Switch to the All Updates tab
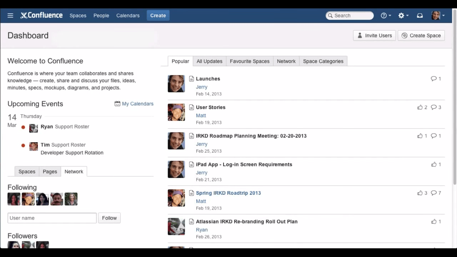457x257 pixels. click(x=209, y=61)
